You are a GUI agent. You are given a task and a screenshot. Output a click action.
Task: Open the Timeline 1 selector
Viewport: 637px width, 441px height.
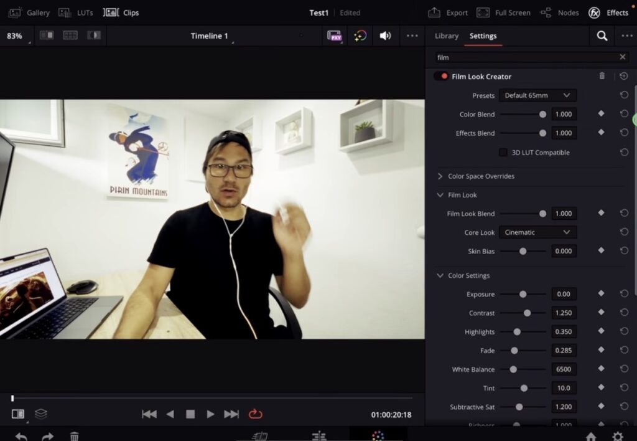tap(210, 36)
